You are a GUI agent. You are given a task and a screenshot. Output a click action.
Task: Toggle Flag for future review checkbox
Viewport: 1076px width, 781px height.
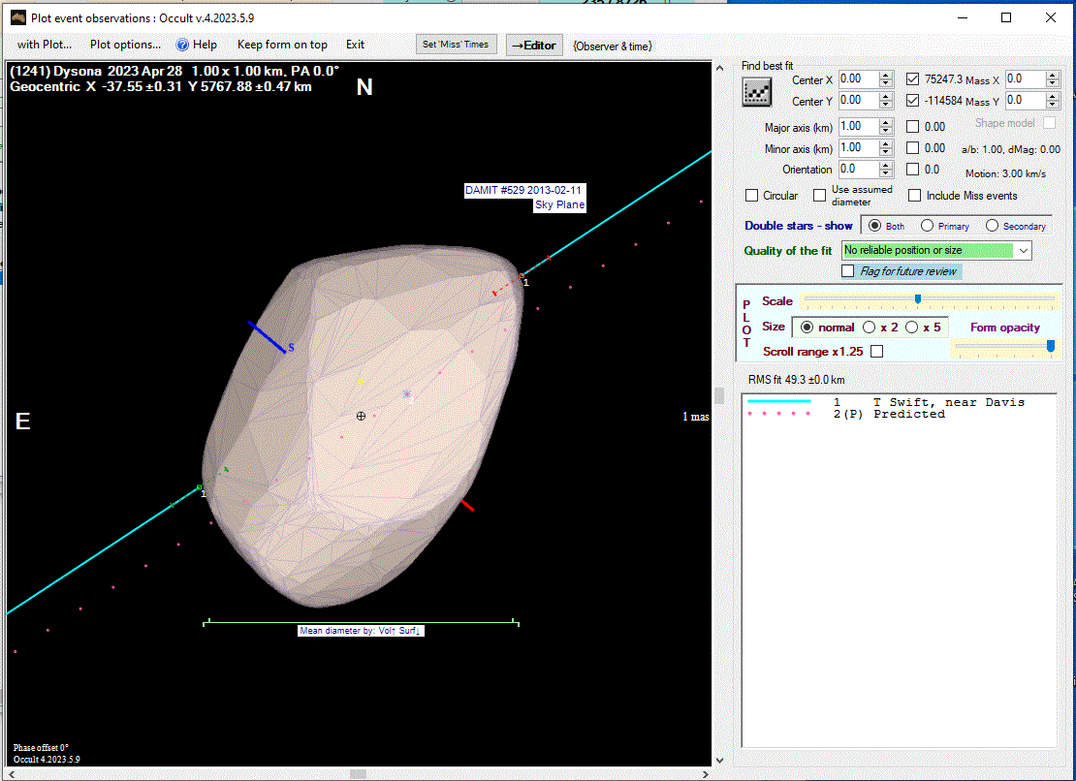point(849,271)
